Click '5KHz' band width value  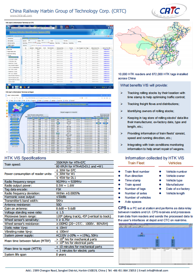click(x=59, y=201)
